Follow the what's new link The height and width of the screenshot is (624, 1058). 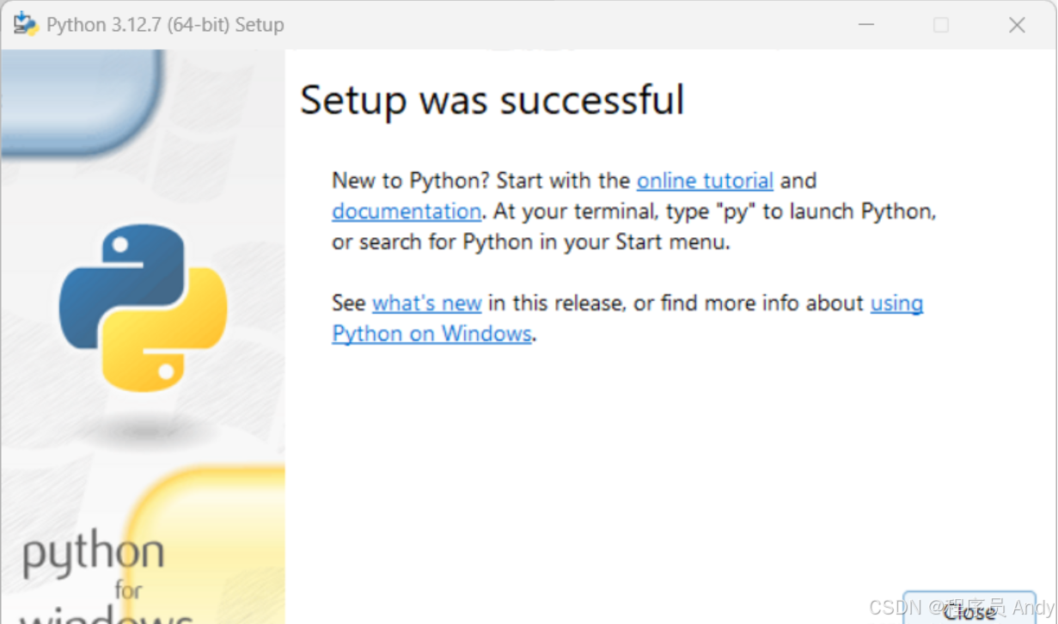click(x=427, y=303)
